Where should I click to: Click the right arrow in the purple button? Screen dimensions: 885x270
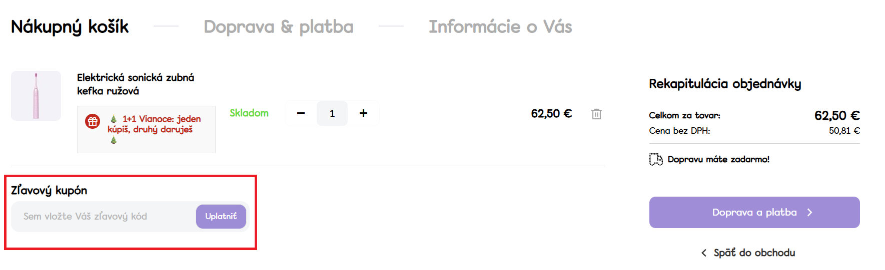pyautogui.click(x=809, y=213)
